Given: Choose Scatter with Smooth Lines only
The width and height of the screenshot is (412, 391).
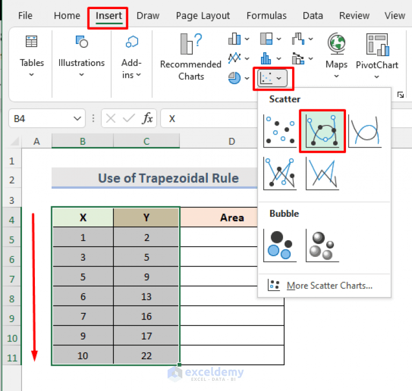Looking at the screenshot, I should (x=365, y=131).
